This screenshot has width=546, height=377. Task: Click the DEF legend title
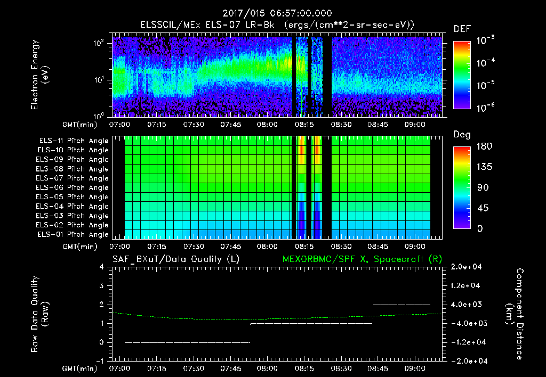[462, 29]
